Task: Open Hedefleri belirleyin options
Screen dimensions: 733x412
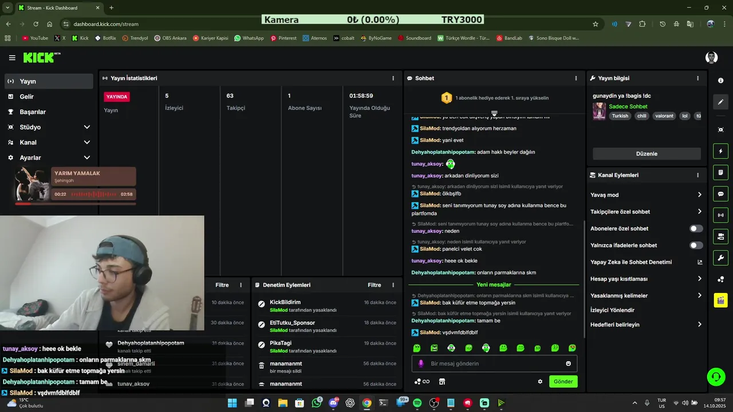Action: (x=699, y=324)
